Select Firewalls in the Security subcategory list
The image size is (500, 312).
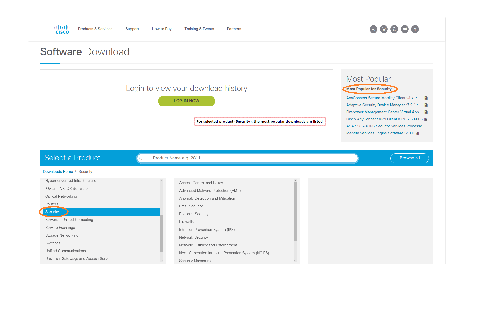tap(186, 222)
